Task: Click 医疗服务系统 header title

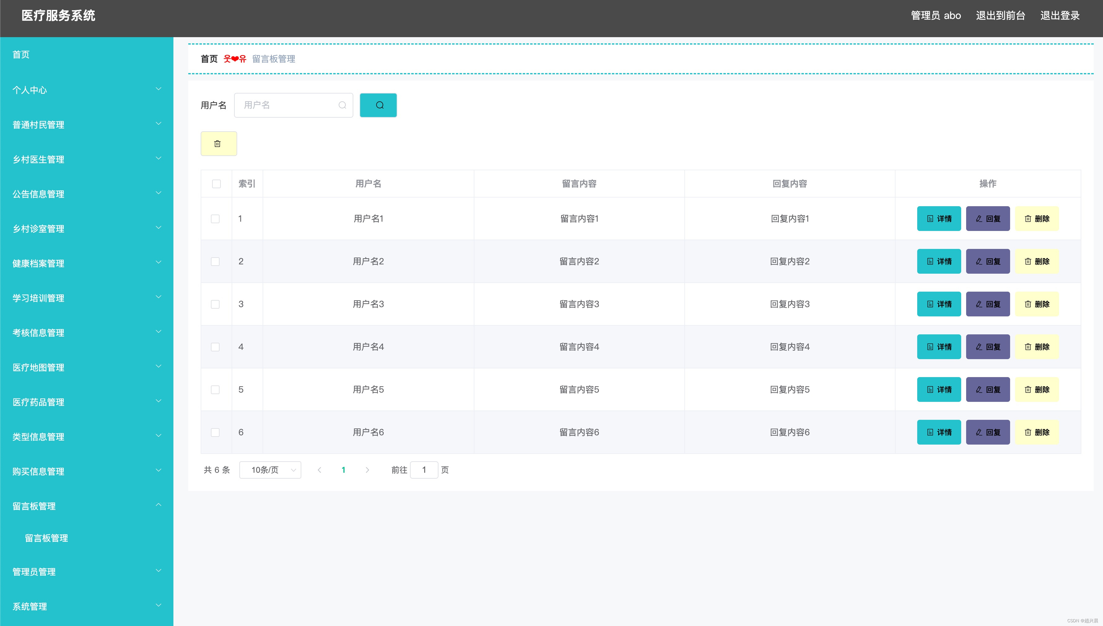Action: (x=59, y=15)
